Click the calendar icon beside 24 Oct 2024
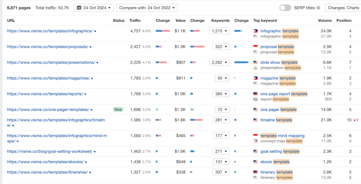The width and height of the screenshot is (361, 184). pos(79,8)
